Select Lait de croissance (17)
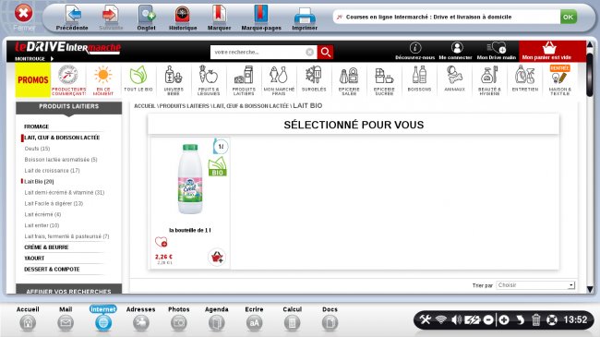The image size is (600, 337). click(x=52, y=171)
